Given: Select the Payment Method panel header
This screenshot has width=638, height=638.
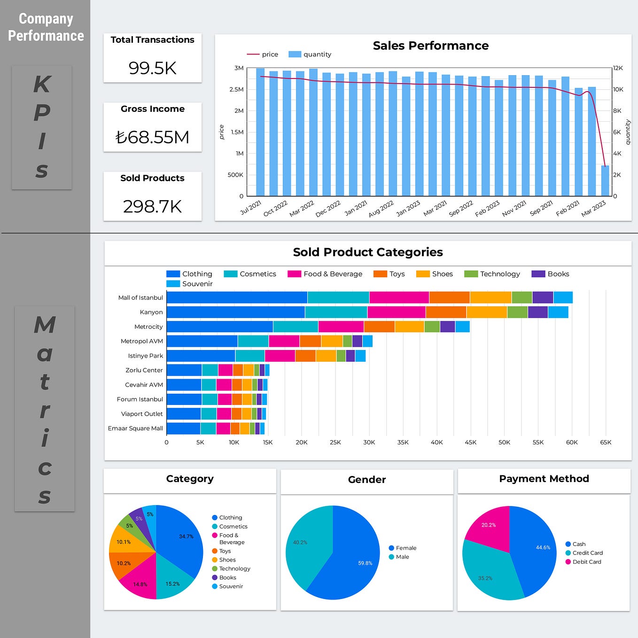Looking at the screenshot, I should (544, 479).
